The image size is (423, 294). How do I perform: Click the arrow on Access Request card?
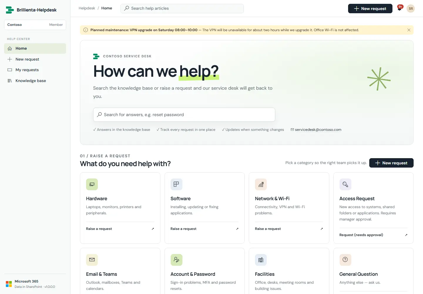click(406, 235)
